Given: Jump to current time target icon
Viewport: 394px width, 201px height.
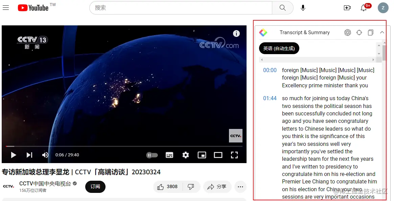Looking at the screenshot, I should coord(359,32).
